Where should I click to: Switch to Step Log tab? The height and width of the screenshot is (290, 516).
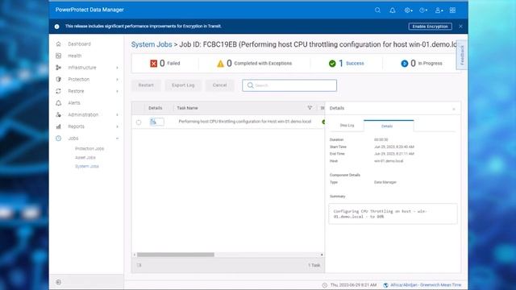[x=347, y=126]
